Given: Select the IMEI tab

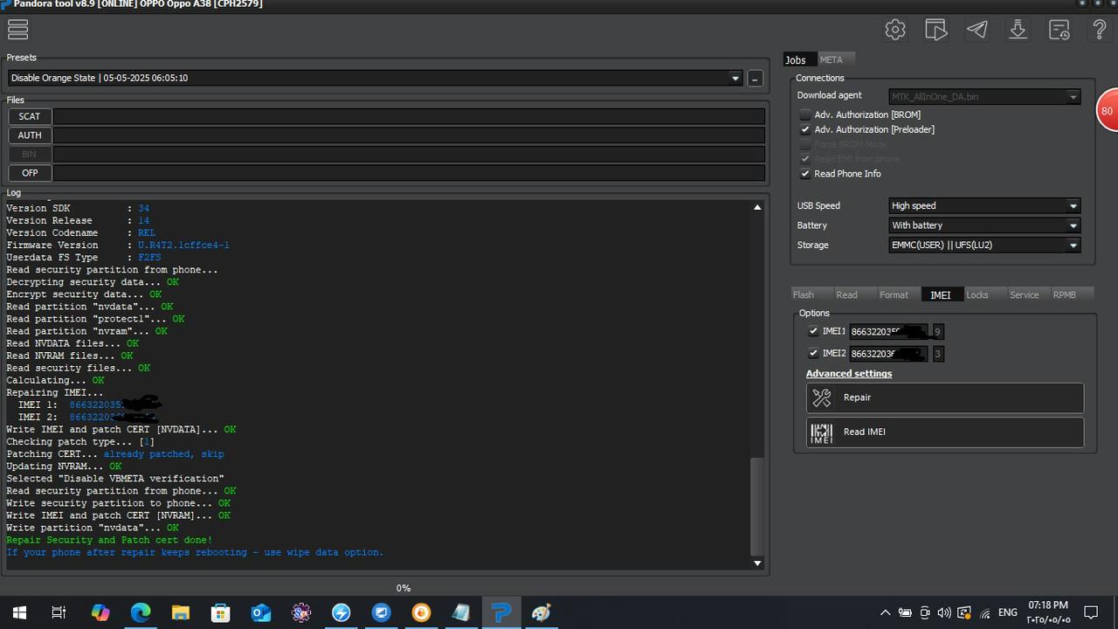Looking at the screenshot, I should coord(941,294).
